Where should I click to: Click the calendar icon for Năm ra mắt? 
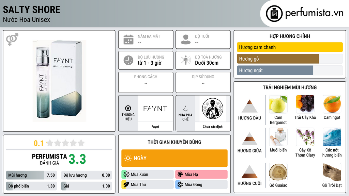coord(128,39)
